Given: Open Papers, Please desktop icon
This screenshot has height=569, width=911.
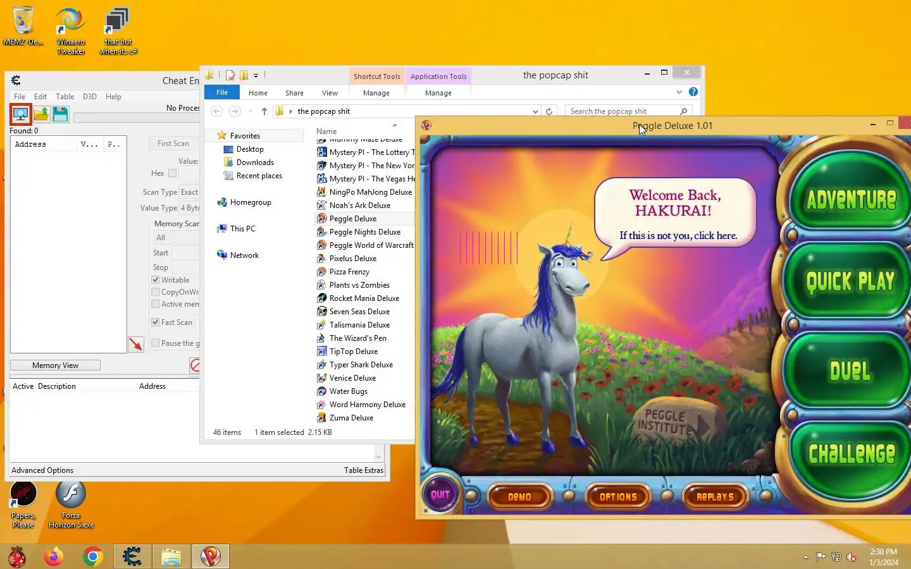Looking at the screenshot, I should pyautogui.click(x=23, y=505).
